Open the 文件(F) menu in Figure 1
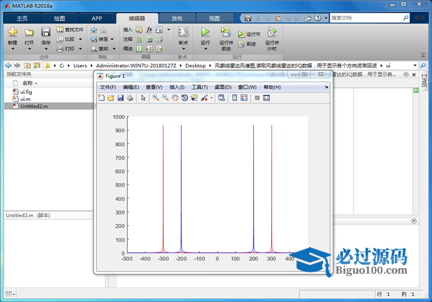432x302 pixels. [x=108, y=87]
